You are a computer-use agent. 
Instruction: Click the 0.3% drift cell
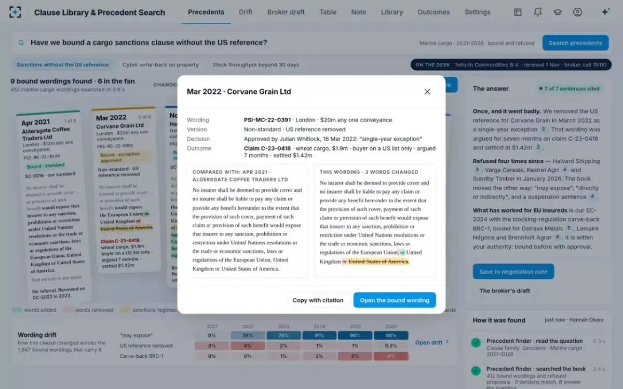coord(392,346)
